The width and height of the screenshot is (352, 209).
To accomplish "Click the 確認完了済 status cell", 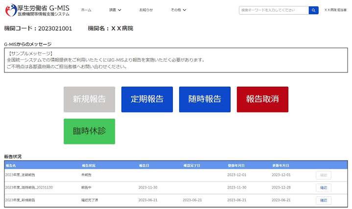I will pyautogui.click(x=90, y=200).
